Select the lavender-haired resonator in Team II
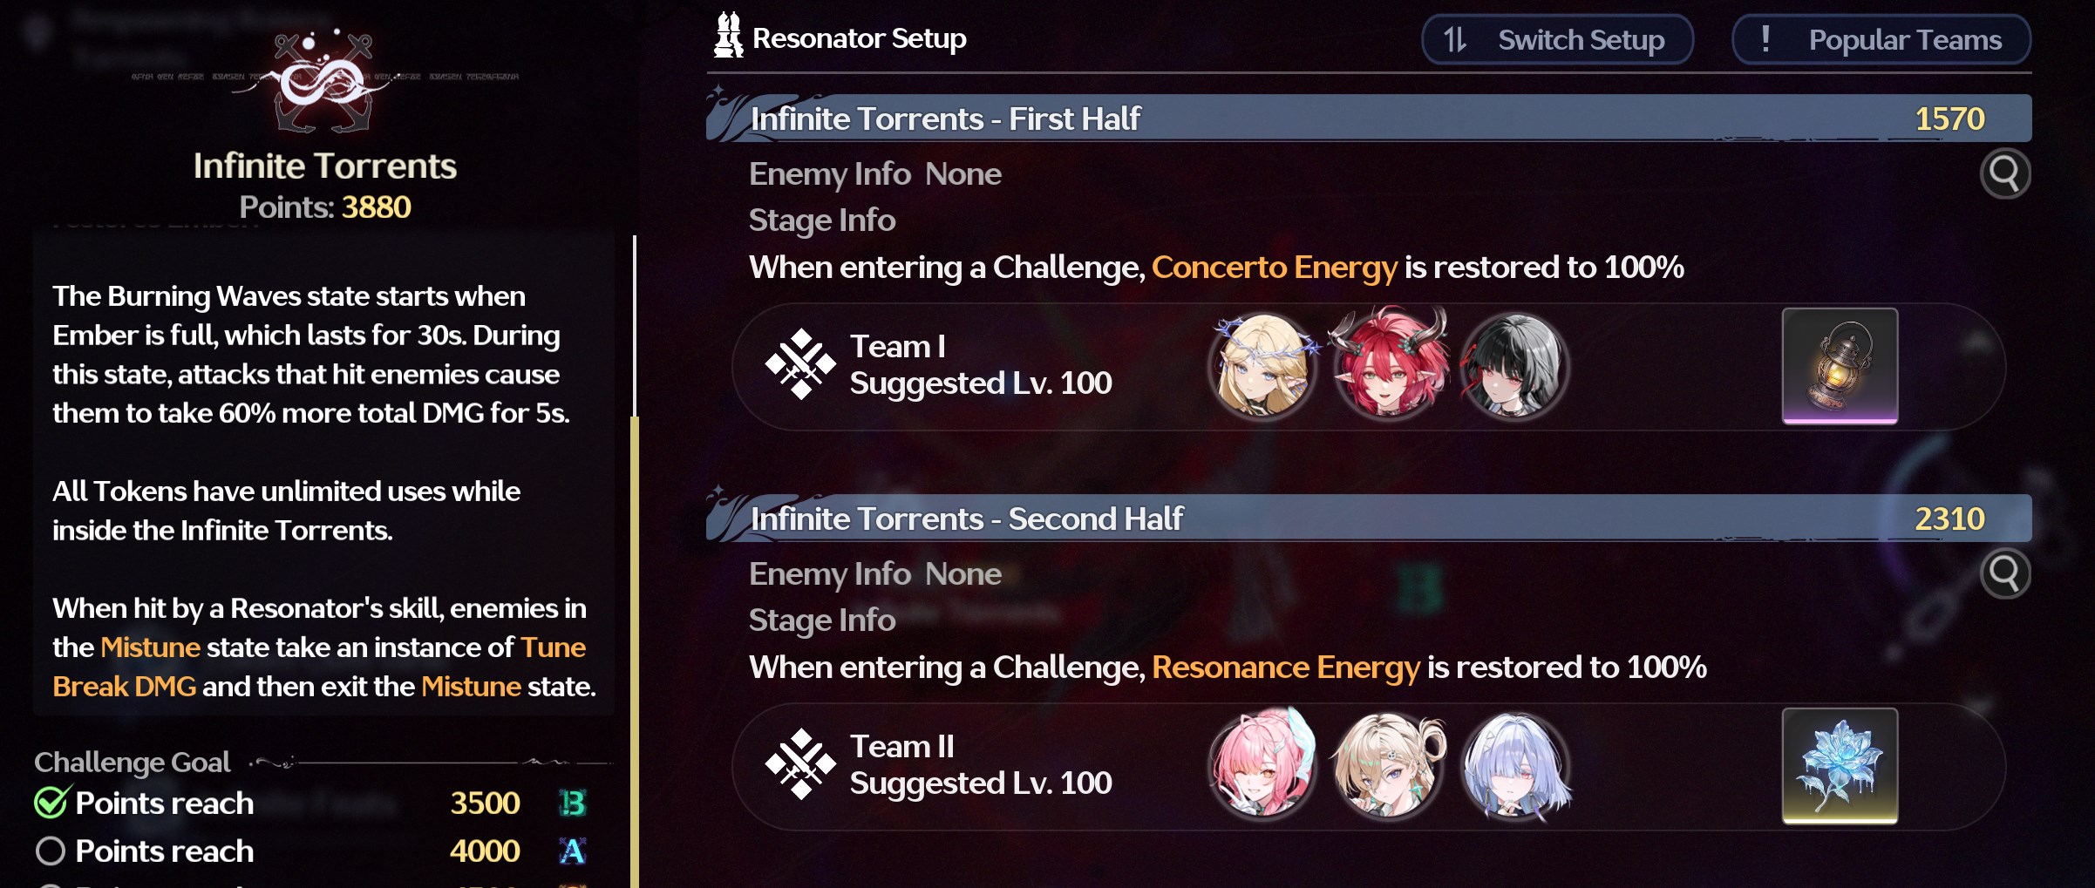This screenshot has height=888, width=2095. click(1515, 767)
